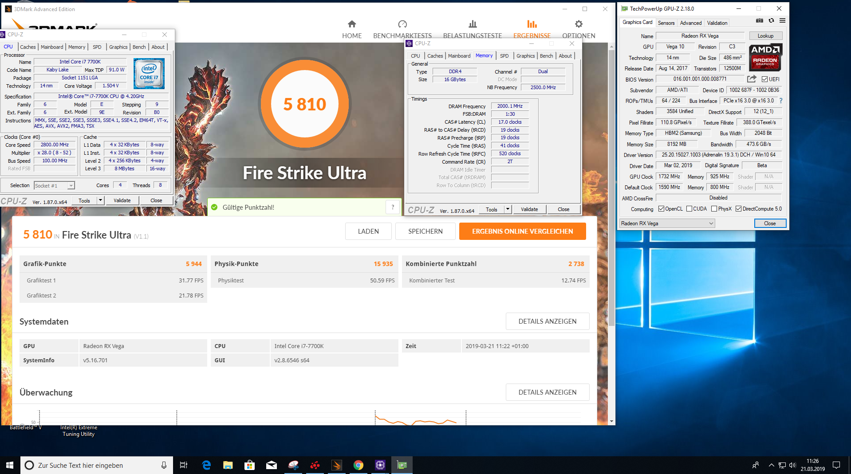The image size is (851, 474).
Task: Go to BELASTUNGSTESTE in 3DMark
Action: [x=473, y=29]
